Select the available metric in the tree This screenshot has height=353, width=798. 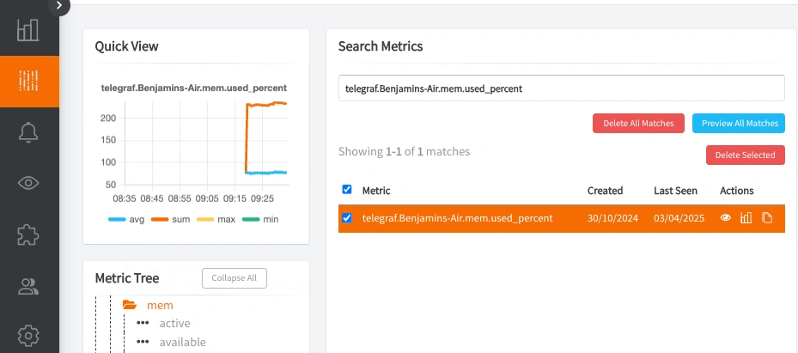[183, 342]
